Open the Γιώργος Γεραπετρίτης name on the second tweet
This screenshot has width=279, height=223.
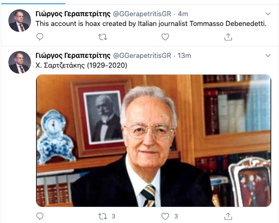[73, 56]
